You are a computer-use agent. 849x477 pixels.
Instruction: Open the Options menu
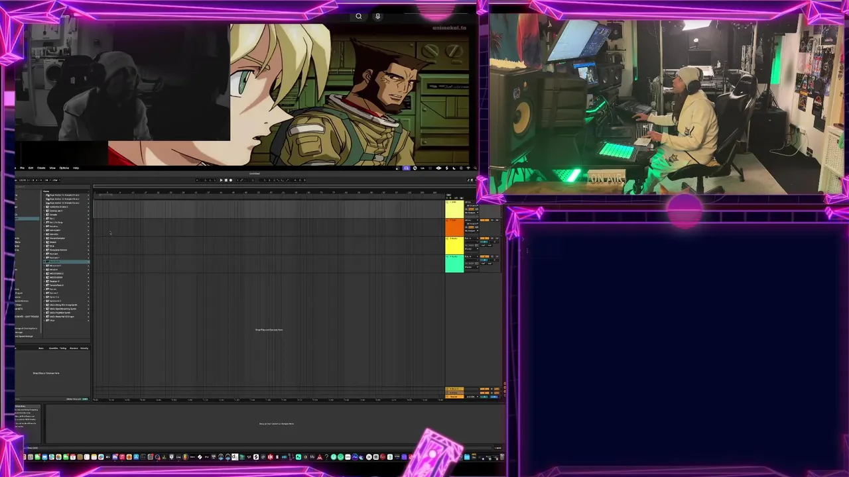(64, 168)
